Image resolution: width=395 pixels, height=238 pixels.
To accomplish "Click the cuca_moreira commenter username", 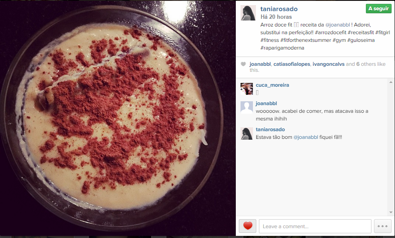I will point(272,85).
